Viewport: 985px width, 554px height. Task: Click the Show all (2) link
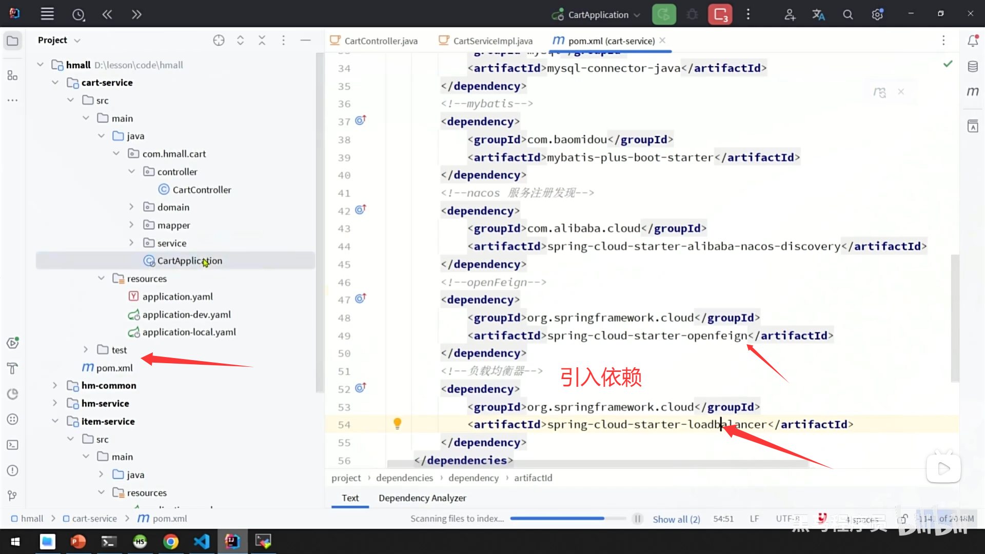(x=676, y=519)
